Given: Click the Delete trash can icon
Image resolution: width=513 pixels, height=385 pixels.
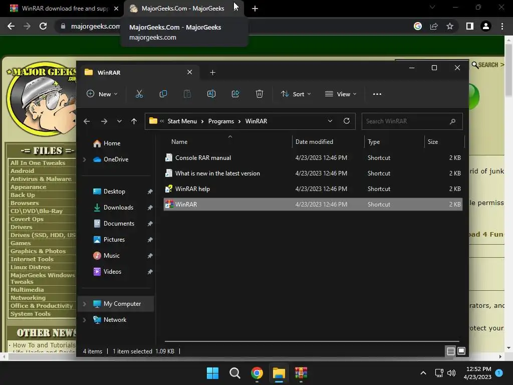Looking at the screenshot, I should point(260,94).
